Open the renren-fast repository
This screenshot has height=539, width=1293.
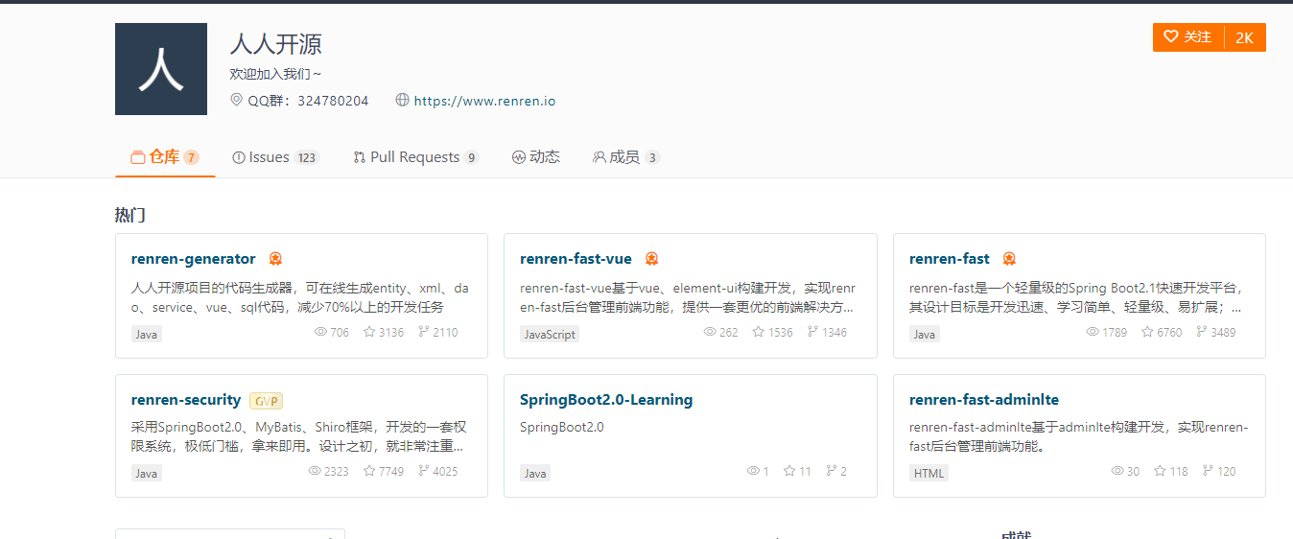coord(950,259)
